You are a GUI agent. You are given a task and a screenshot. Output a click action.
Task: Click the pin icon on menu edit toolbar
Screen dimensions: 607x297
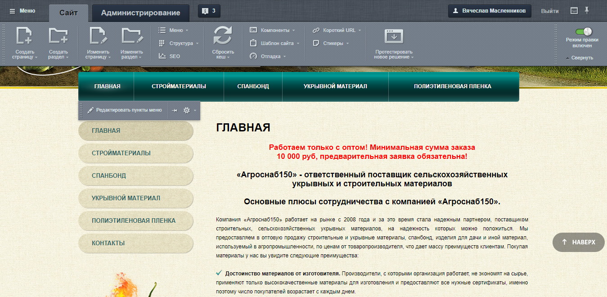point(175,110)
